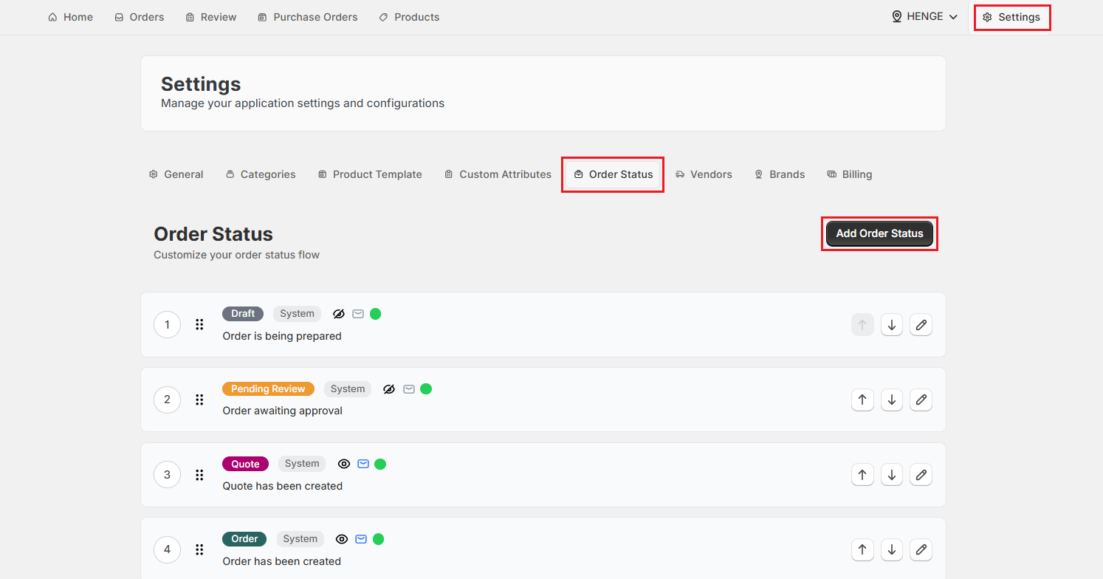Toggle hidden-eye visibility on Pending Review status
Screen dimensions: 1103x579
pyautogui.click(x=390, y=389)
